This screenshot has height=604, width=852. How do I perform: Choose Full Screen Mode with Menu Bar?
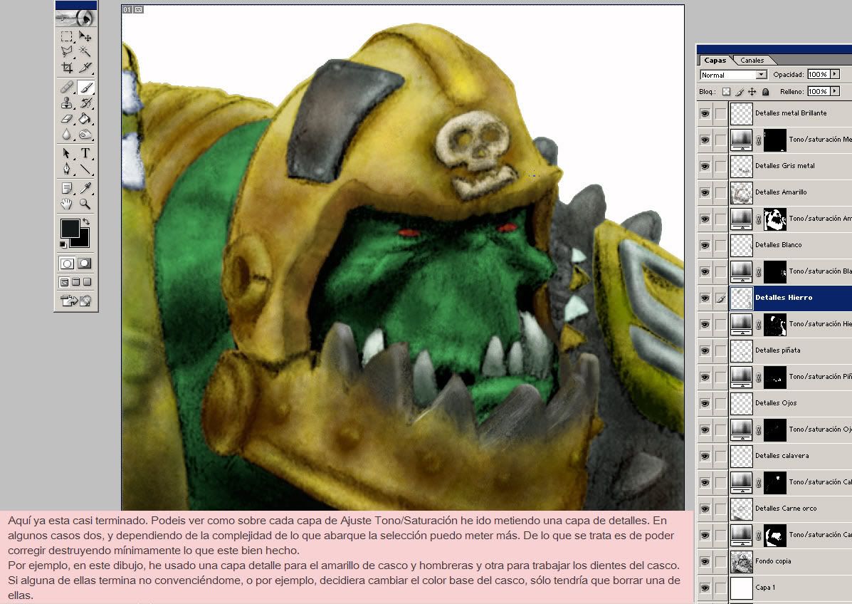(x=76, y=282)
